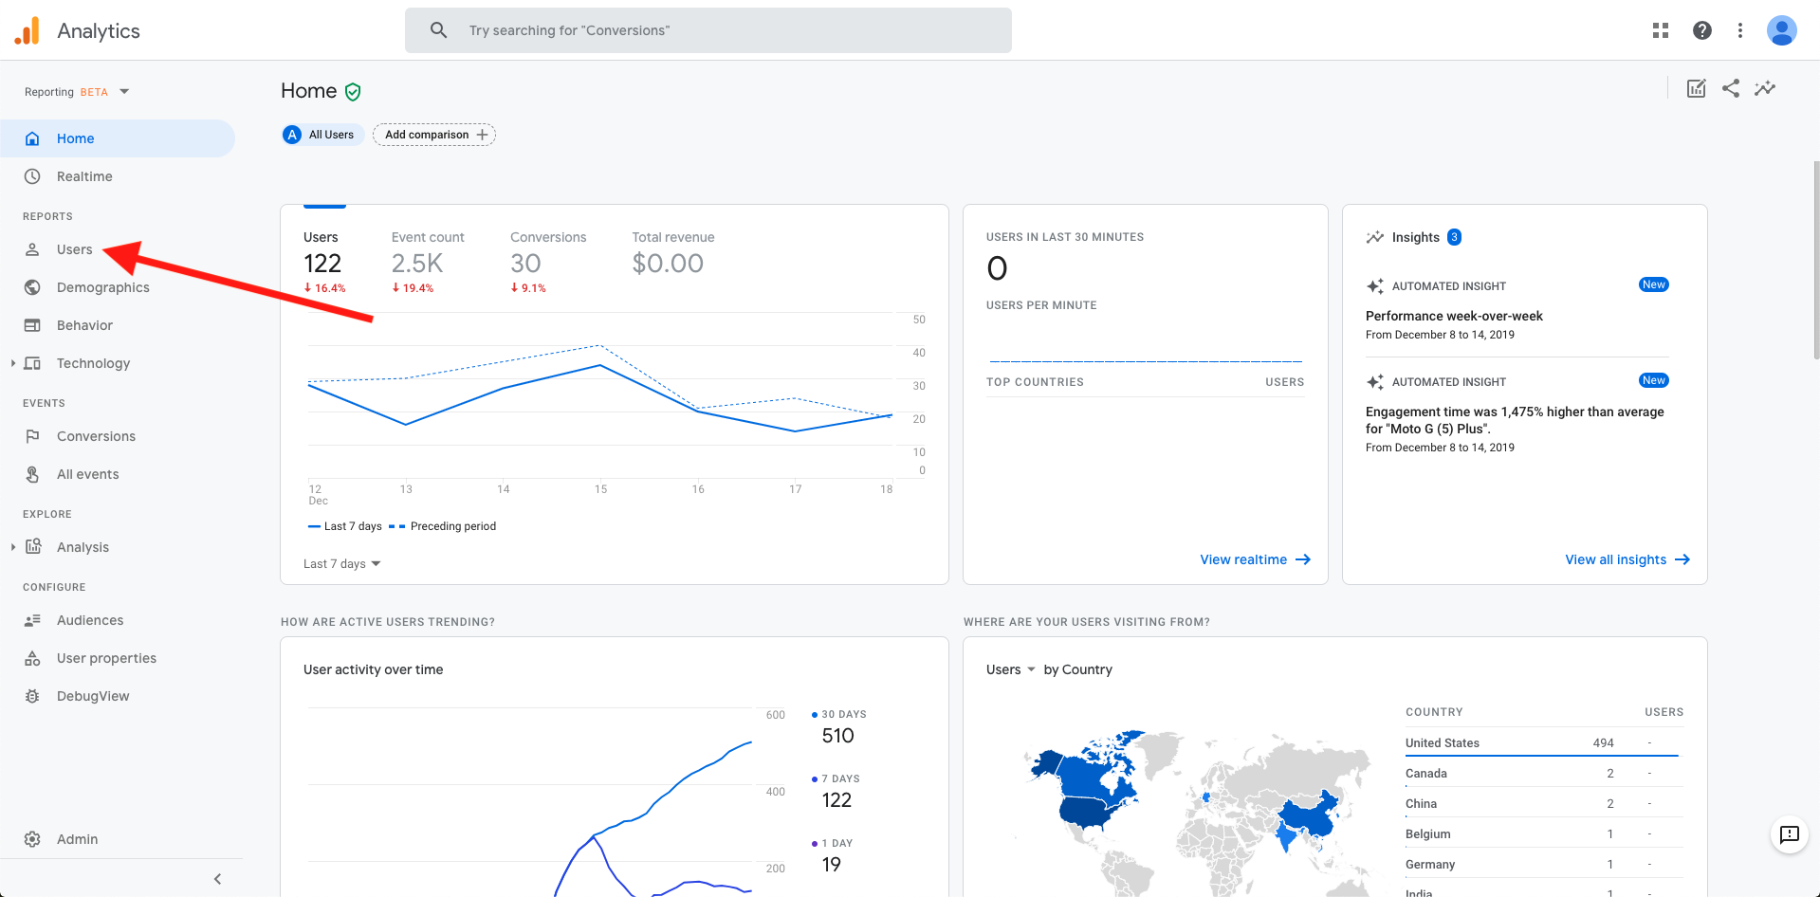The image size is (1820, 897).
Task: Click the user account avatar
Action: click(1782, 30)
